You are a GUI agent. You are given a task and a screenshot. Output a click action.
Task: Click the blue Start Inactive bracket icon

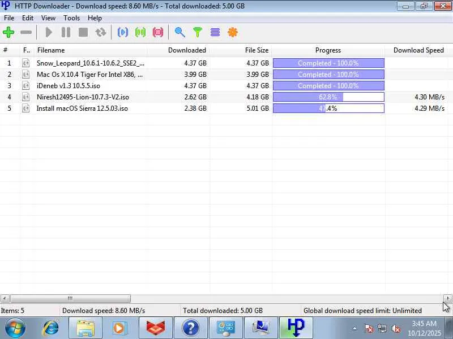coord(123,32)
